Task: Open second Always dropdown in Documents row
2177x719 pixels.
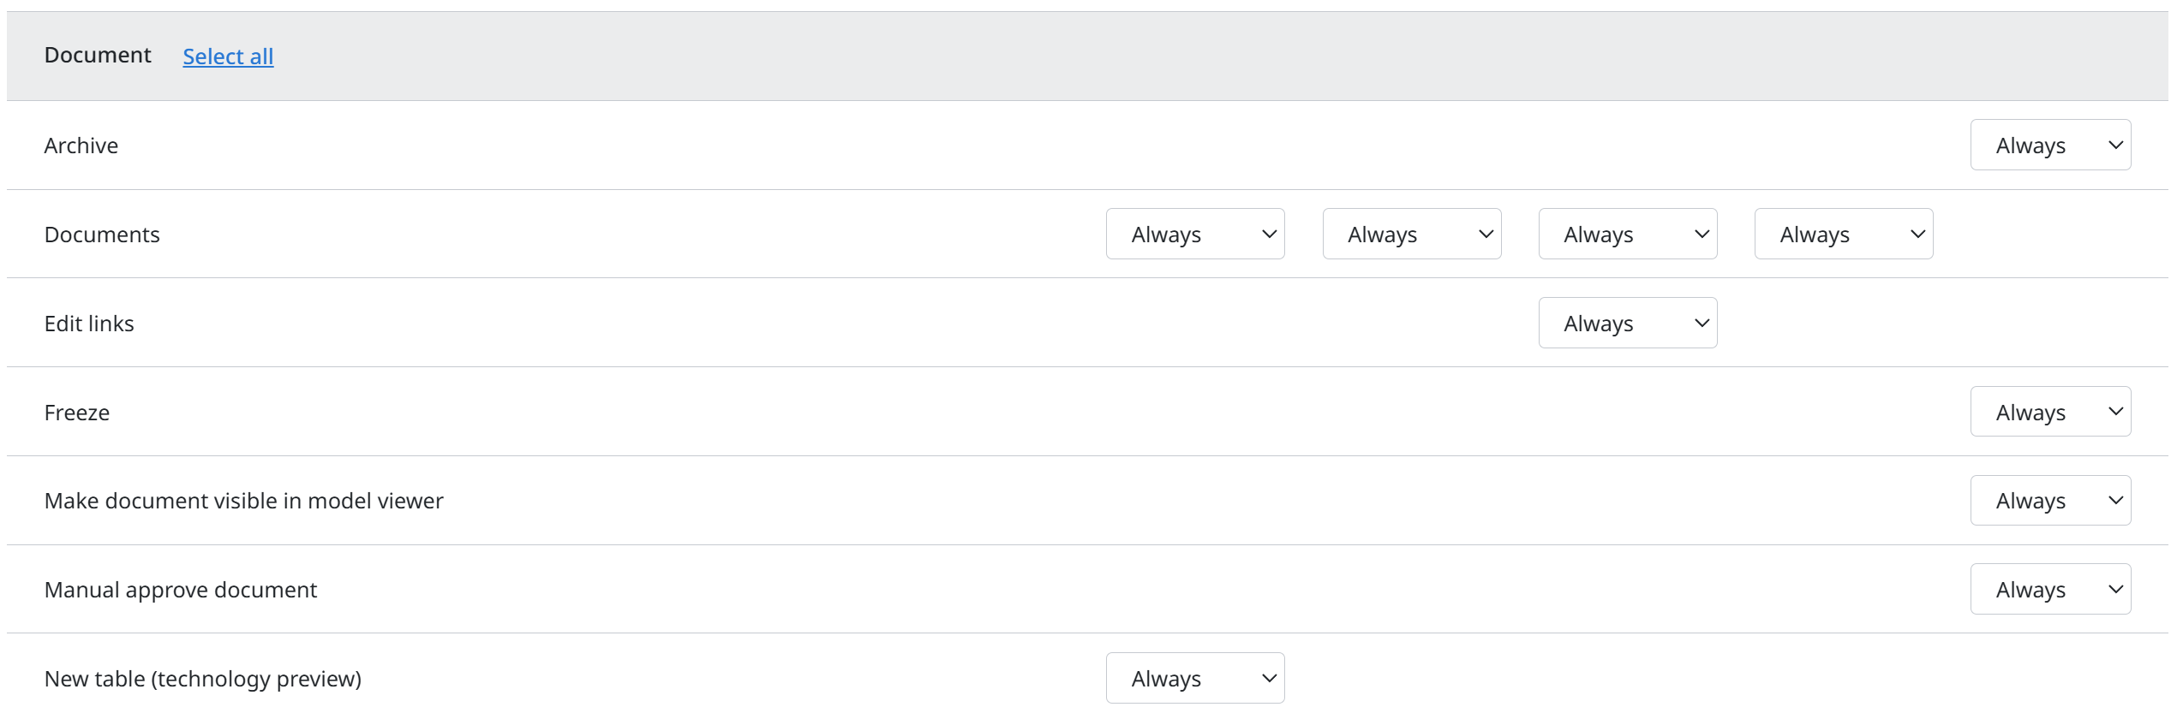Action: click(1411, 234)
